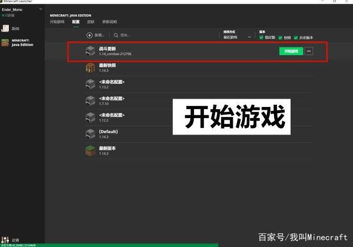Switch to the Patch Notes tab
The height and width of the screenshot is (247, 353).
tap(110, 22)
